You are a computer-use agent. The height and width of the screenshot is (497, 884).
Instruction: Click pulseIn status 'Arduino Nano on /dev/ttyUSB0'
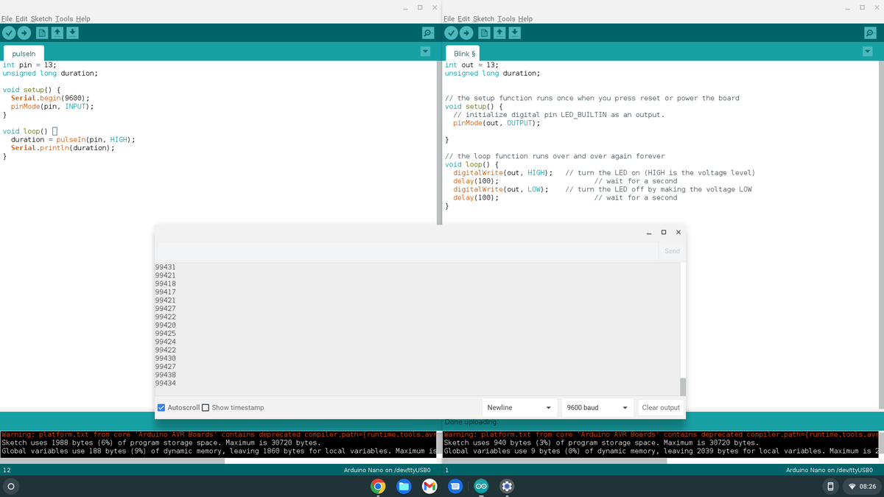(x=387, y=470)
